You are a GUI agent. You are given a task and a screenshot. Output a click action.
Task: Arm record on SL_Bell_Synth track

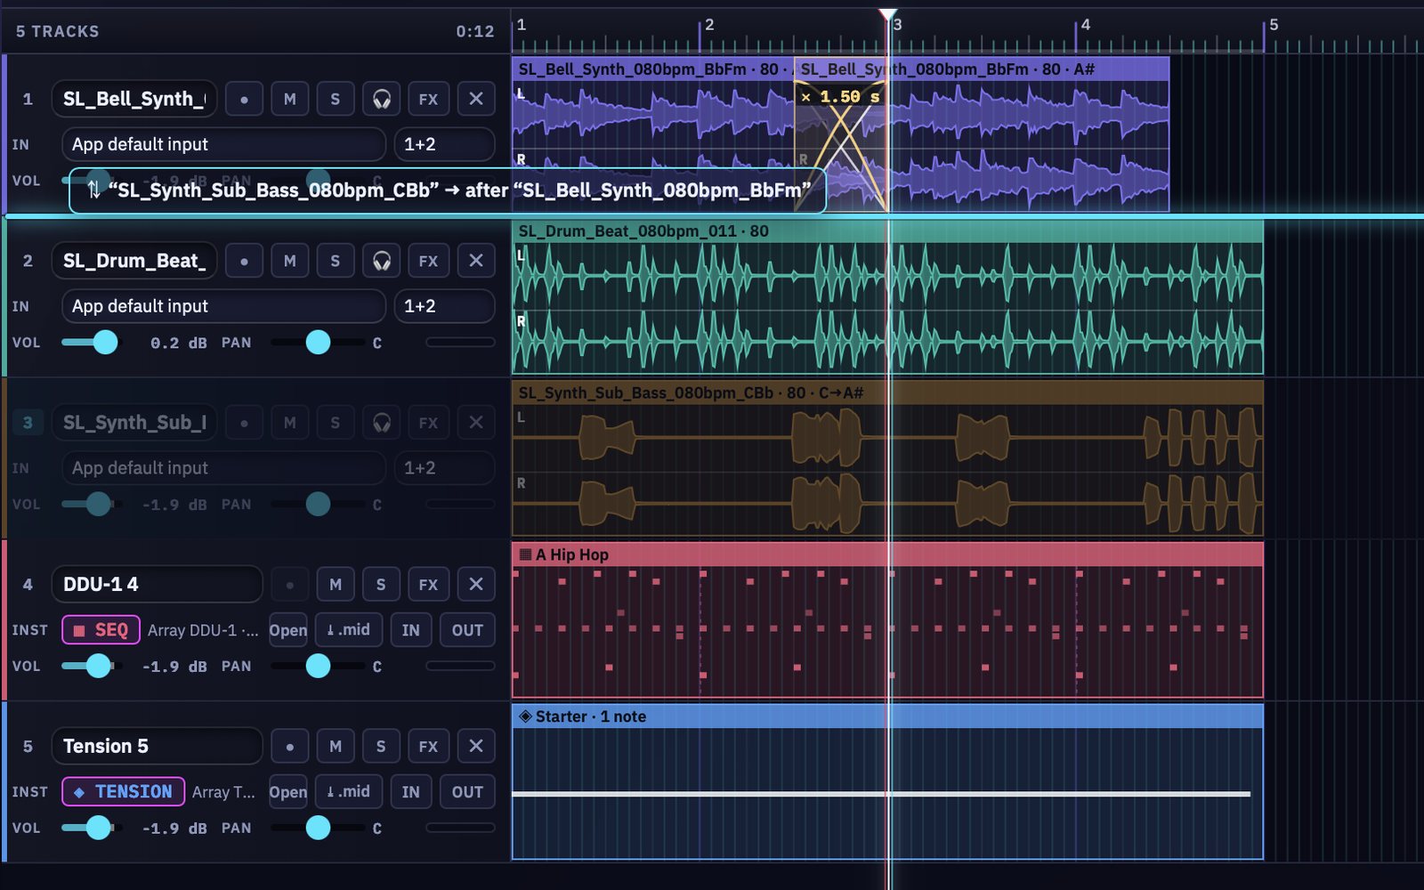pyautogui.click(x=244, y=99)
